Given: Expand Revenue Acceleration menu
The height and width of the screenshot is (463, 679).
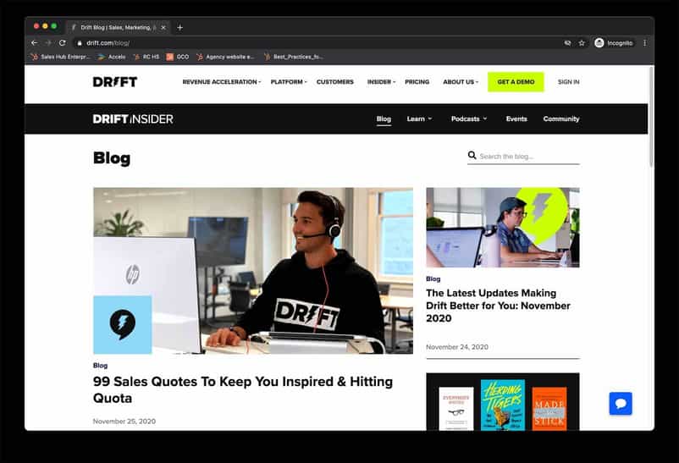Looking at the screenshot, I should 221,82.
